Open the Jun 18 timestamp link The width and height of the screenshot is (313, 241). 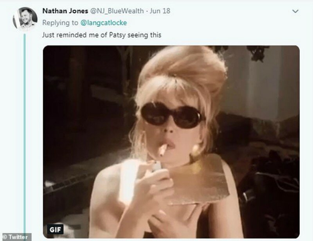(160, 11)
